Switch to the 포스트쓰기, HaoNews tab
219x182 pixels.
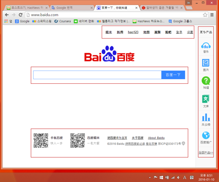click(27, 8)
